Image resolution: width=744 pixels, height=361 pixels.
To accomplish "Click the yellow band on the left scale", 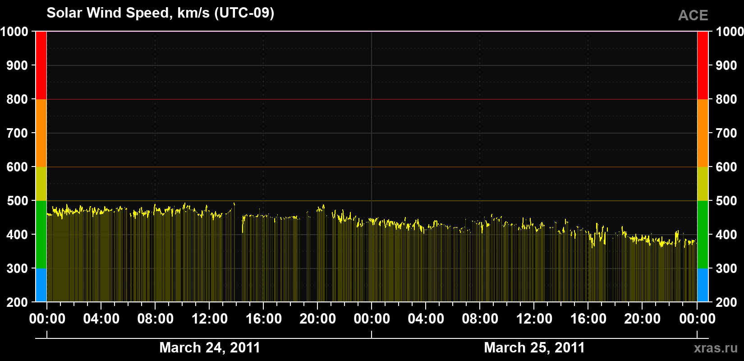I will point(41,184).
